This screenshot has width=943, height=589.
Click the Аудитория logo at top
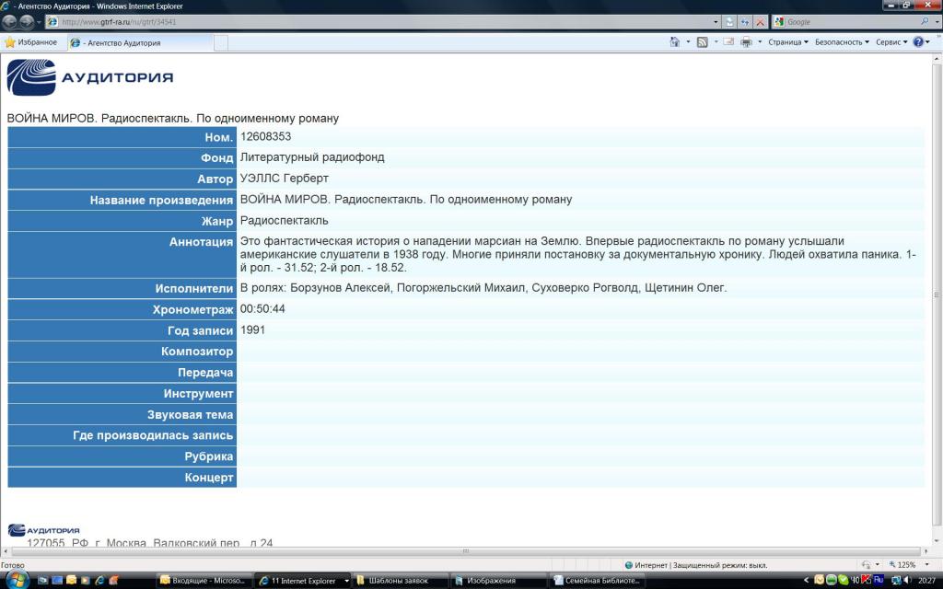[90, 77]
